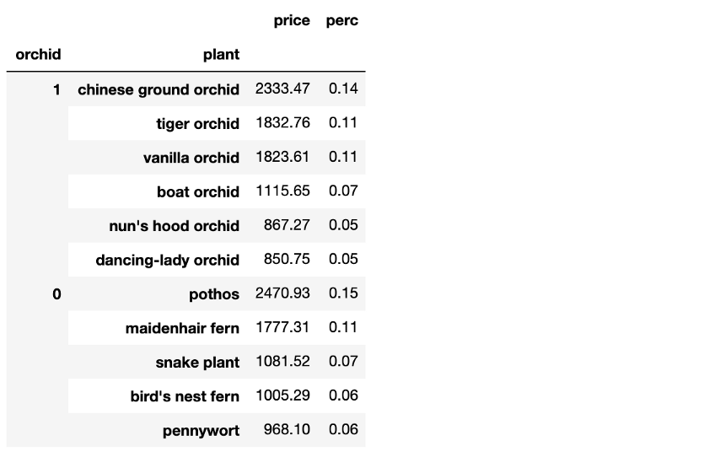Screen dimensions: 715x452
Task: Click the snake plant row label
Action: point(197,363)
